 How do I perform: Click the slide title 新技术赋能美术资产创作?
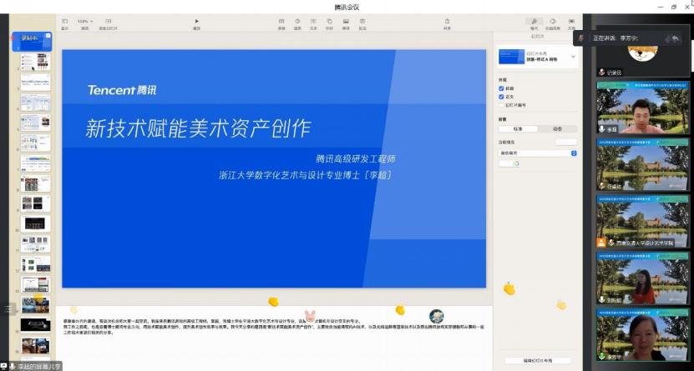tap(198, 128)
